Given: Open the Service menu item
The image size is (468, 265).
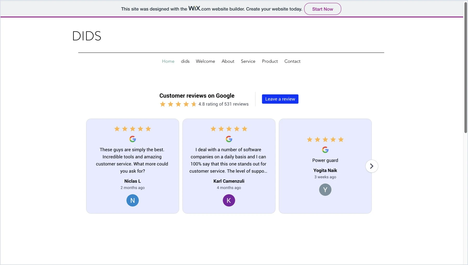Looking at the screenshot, I should (248, 61).
